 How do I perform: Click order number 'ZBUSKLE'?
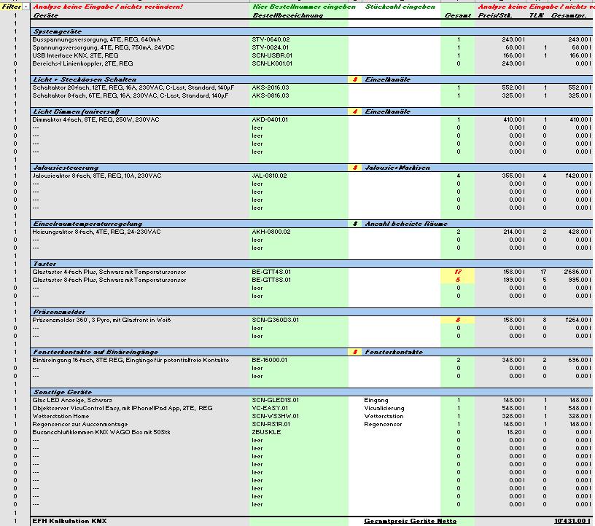266,432
